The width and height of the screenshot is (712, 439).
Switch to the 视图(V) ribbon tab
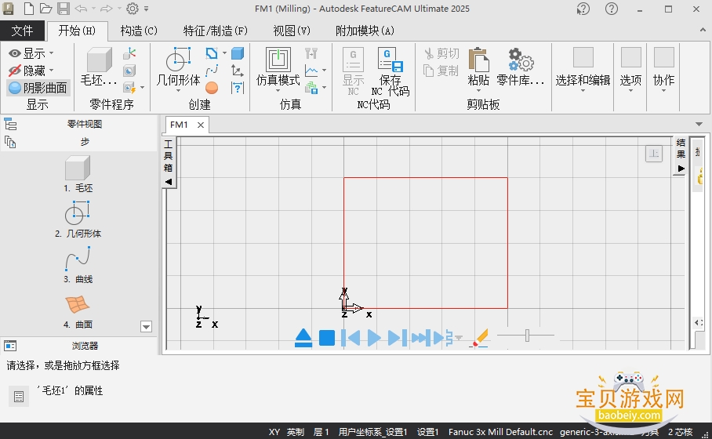point(292,31)
